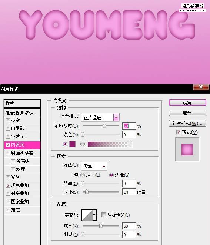Select the 描边 stroke row label
Screen dimensions: 210x245
pyautogui.click(x=15, y=210)
